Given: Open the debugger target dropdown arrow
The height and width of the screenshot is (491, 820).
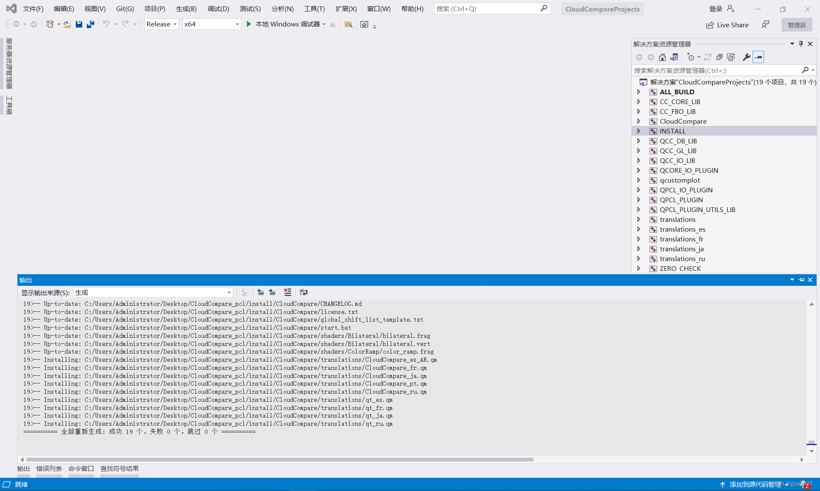Looking at the screenshot, I should [x=324, y=24].
